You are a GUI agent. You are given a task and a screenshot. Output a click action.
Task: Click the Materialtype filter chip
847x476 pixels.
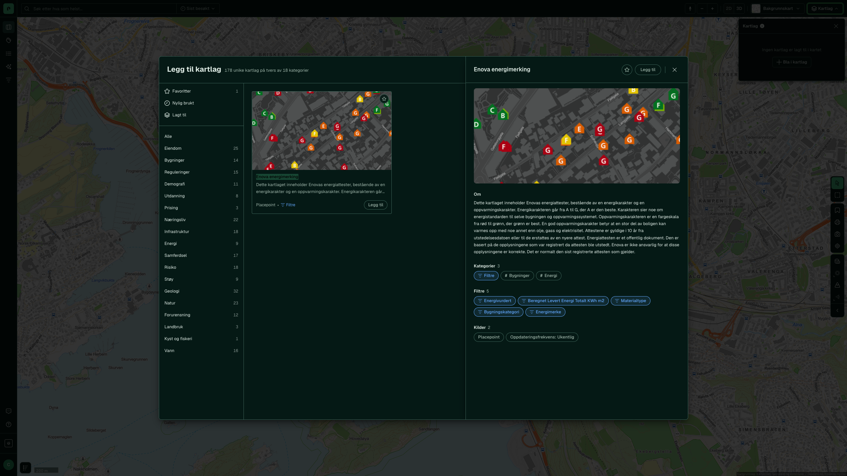click(630, 301)
